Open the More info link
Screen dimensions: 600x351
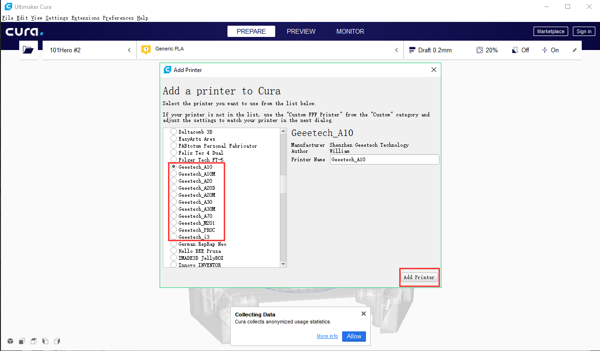(x=327, y=337)
